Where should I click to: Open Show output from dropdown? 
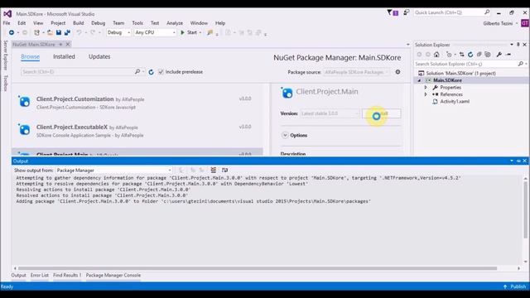pyautogui.click(x=114, y=171)
